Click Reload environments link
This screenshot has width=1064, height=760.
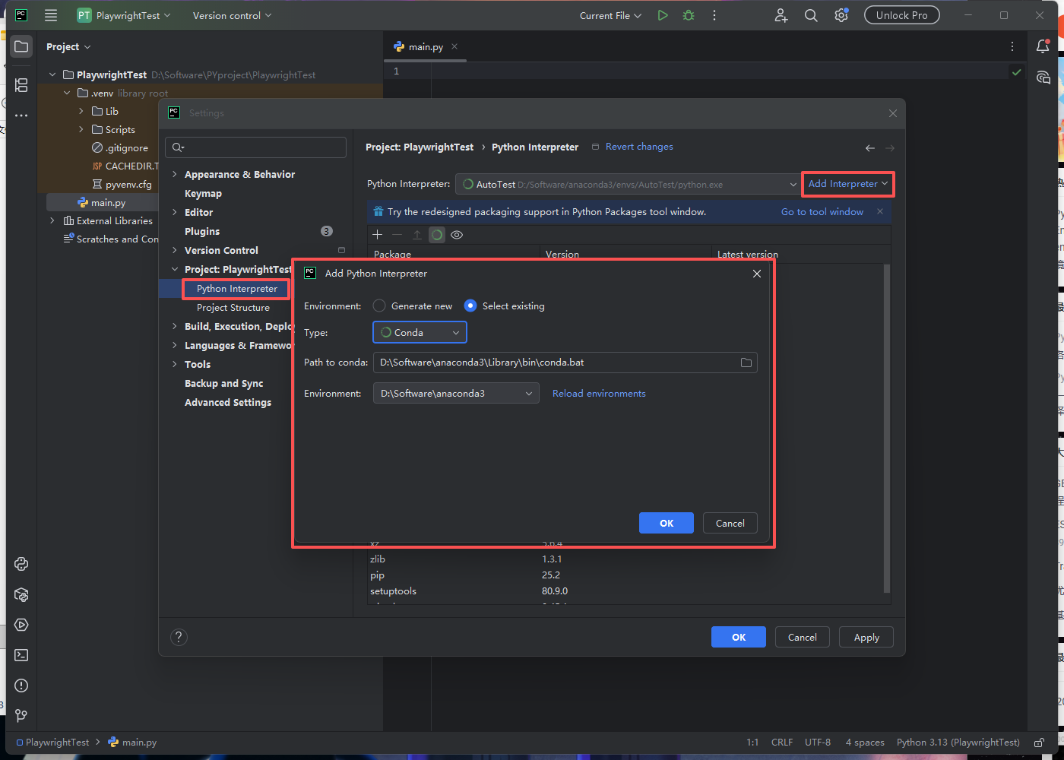(599, 393)
